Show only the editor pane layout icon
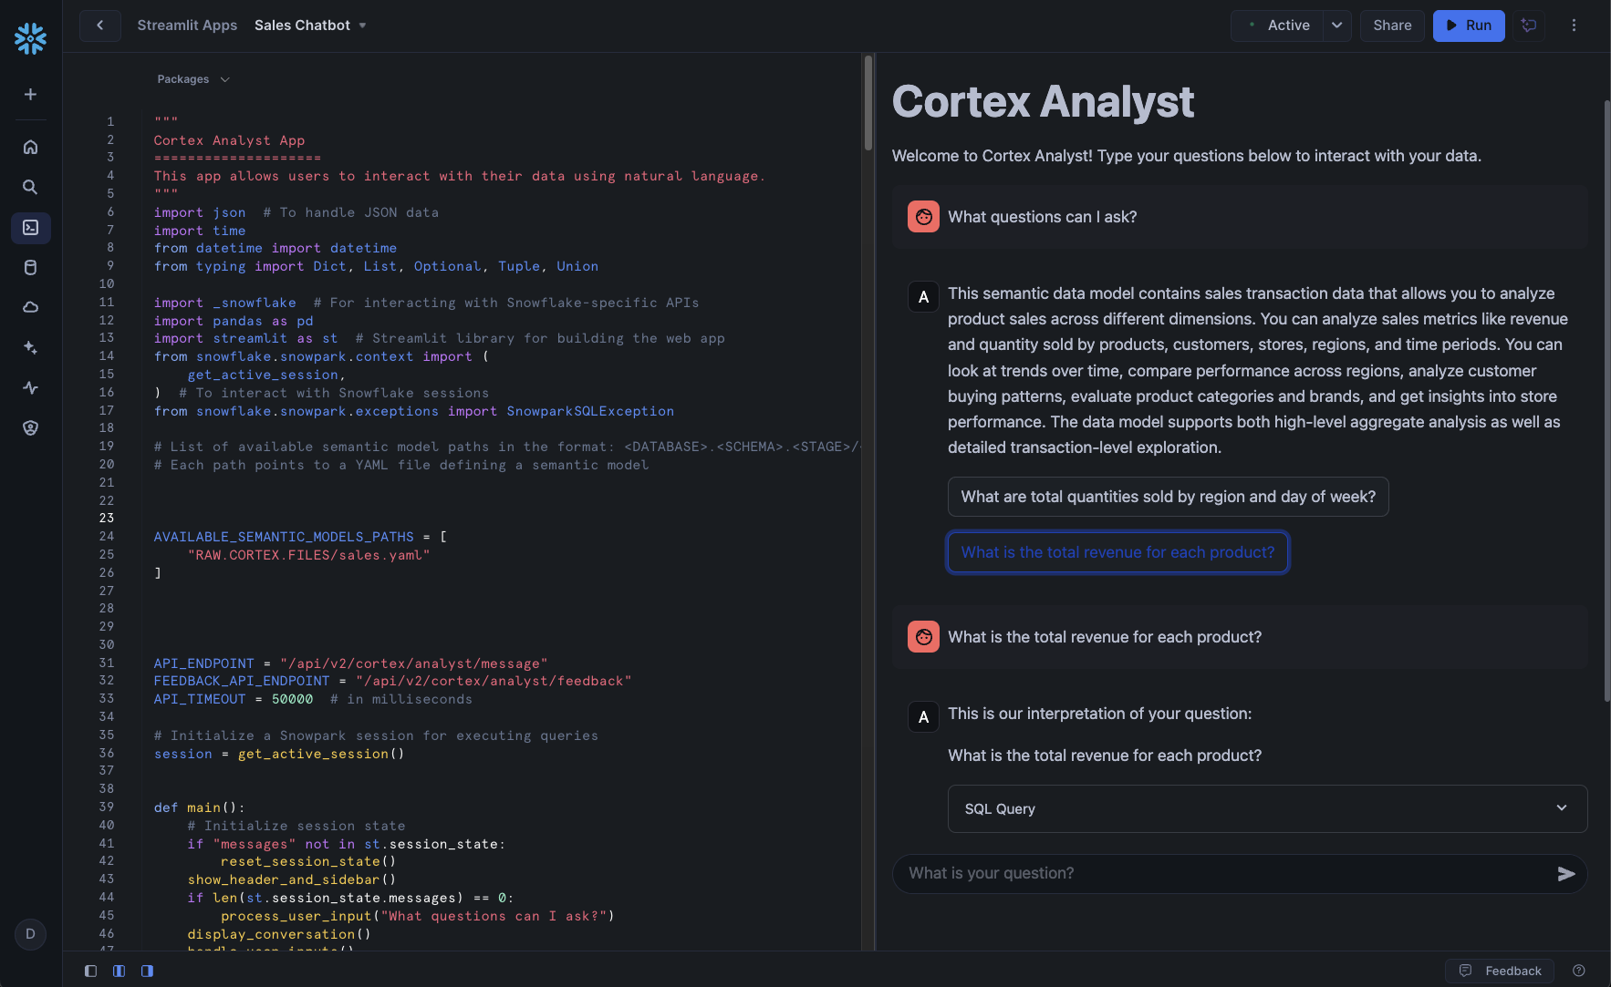 [90, 972]
